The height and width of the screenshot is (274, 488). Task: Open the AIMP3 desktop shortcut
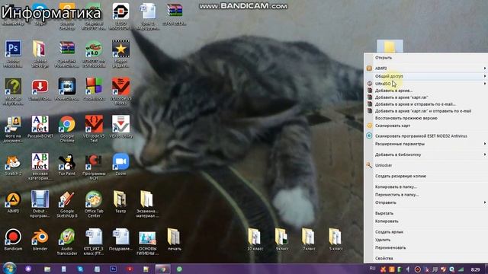(x=13, y=202)
